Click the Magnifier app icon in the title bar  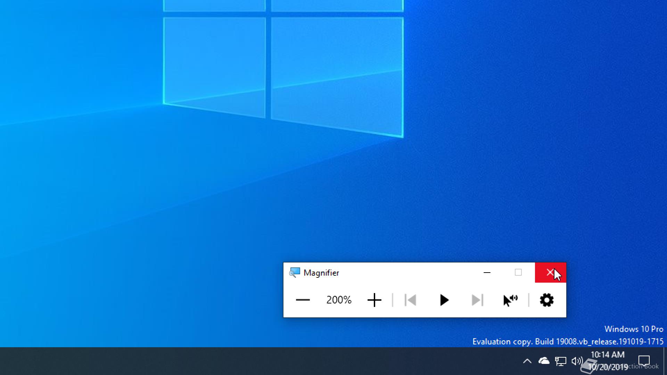(x=295, y=273)
